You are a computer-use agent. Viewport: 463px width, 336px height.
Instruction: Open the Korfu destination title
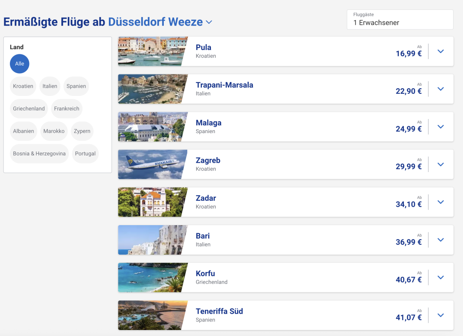(205, 274)
